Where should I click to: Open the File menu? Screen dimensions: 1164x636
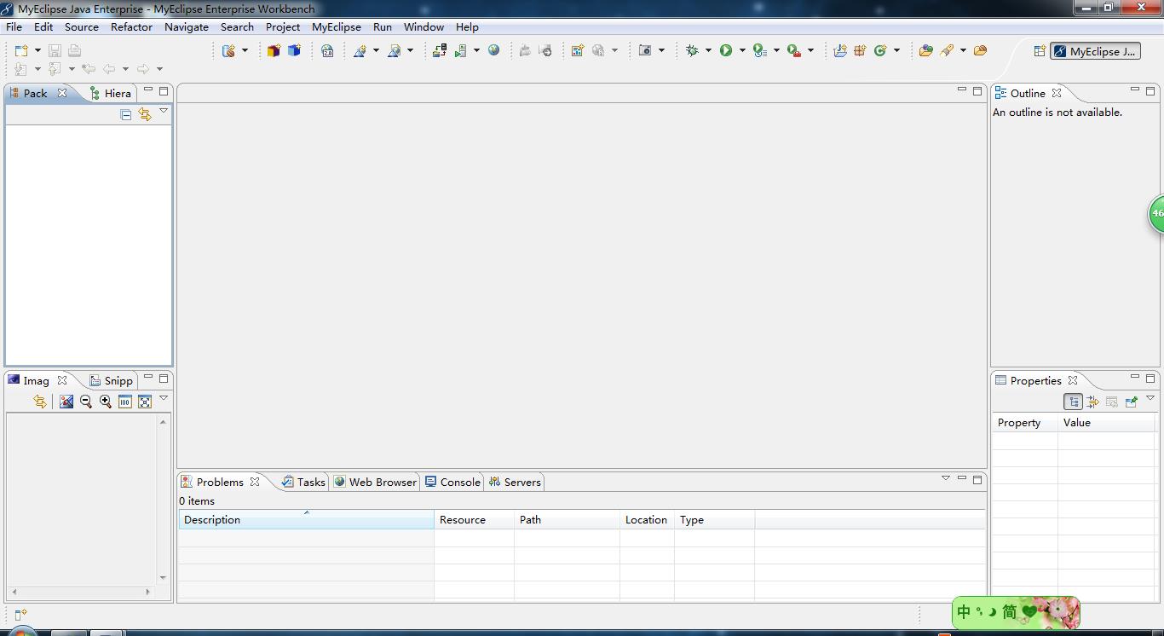pos(14,26)
